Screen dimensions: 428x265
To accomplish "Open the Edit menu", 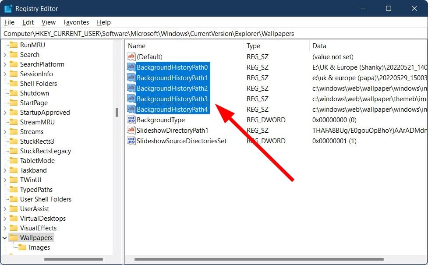I will [x=28, y=22].
